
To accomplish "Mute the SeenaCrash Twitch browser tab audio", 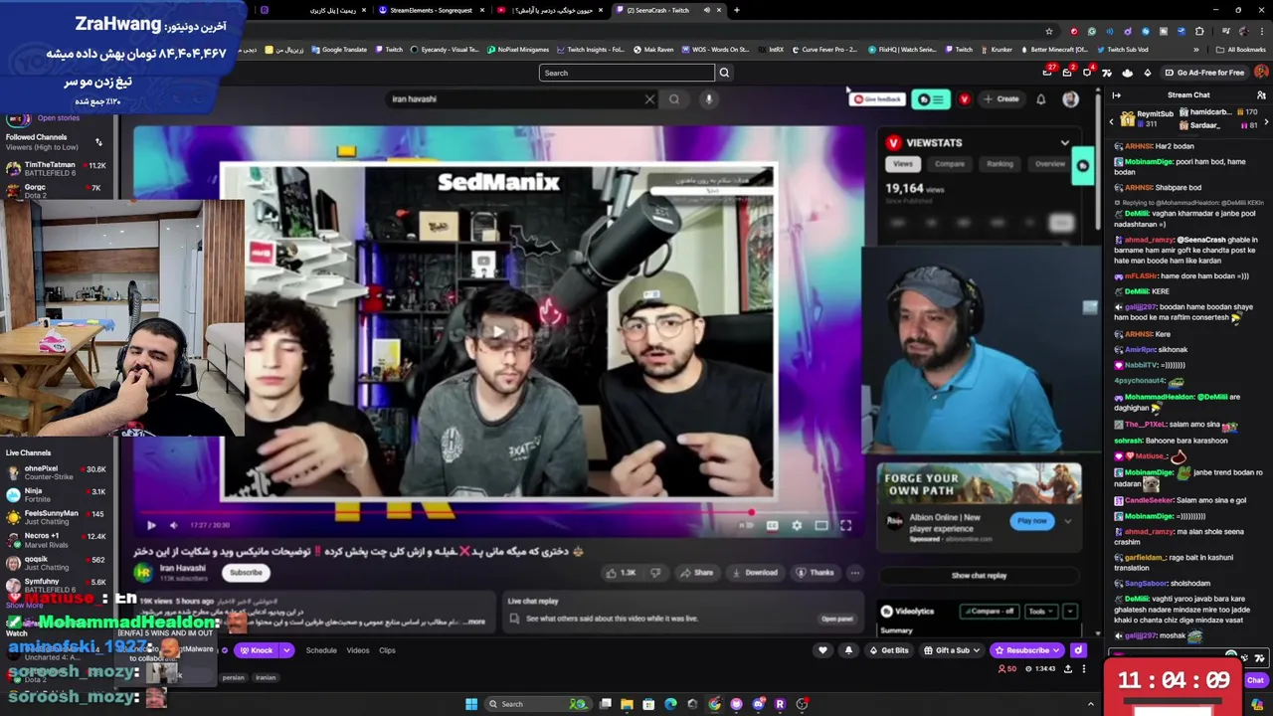I will pos(707,10).
